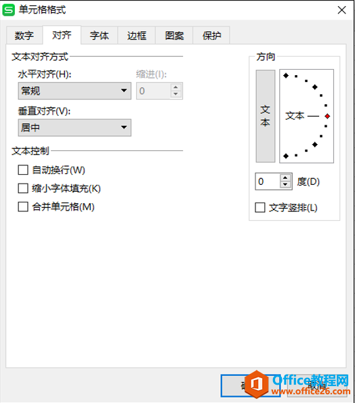Click the bottom black diamond on the orientation dial

tap(286, 156)
